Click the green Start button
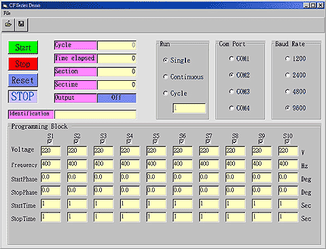 pyautogui.click(x=23, y=47)
